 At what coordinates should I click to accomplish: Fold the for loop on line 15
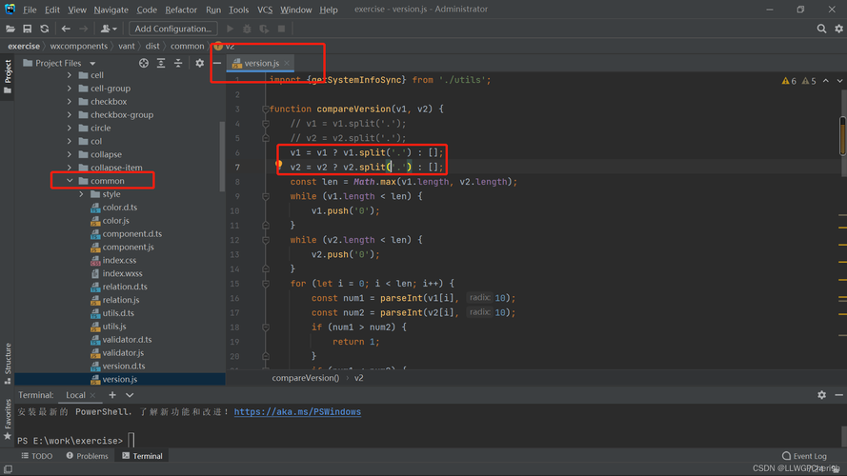click(x=265, y=284)
